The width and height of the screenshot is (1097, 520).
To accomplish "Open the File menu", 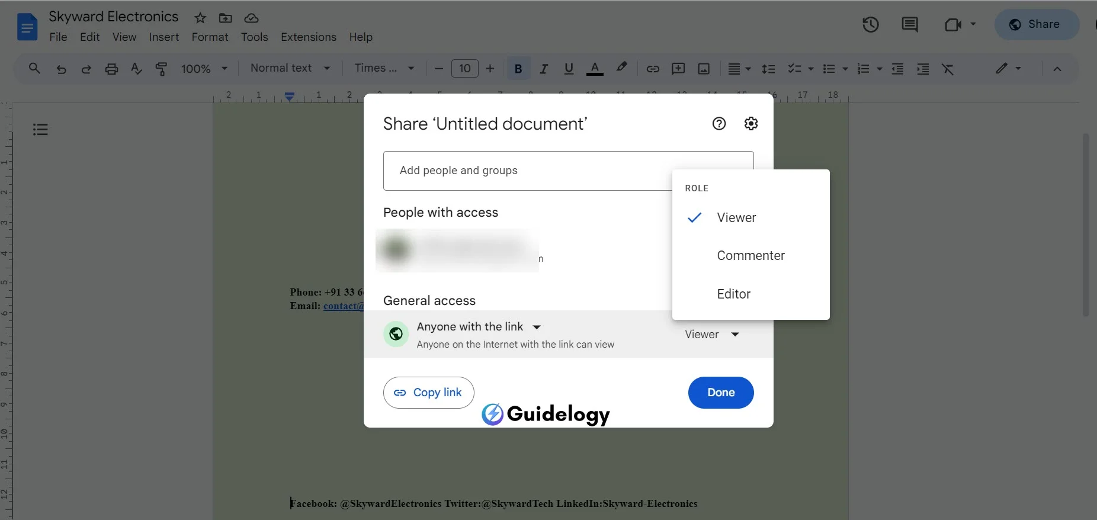I will pyautogui.click(x=58, y=37).
